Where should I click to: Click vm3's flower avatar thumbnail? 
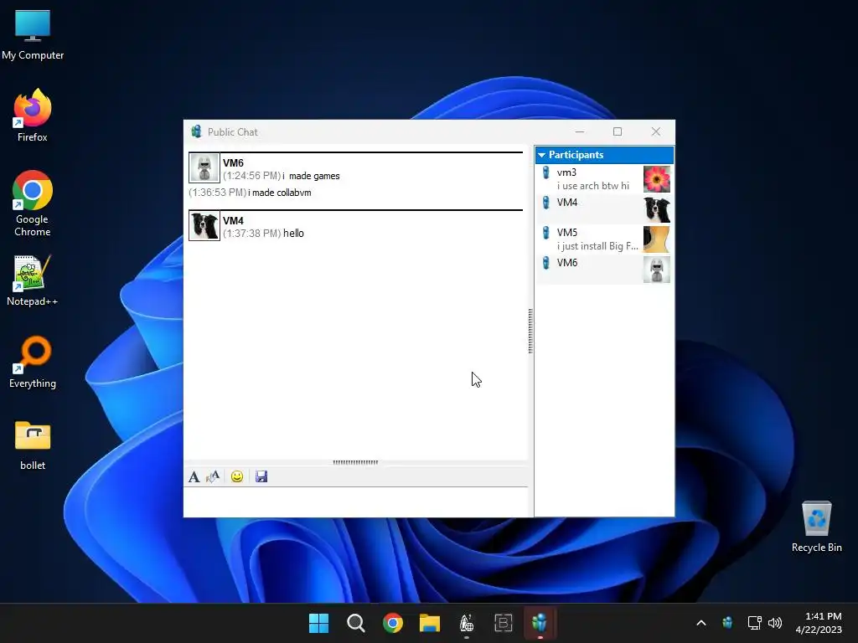point(657,179)
